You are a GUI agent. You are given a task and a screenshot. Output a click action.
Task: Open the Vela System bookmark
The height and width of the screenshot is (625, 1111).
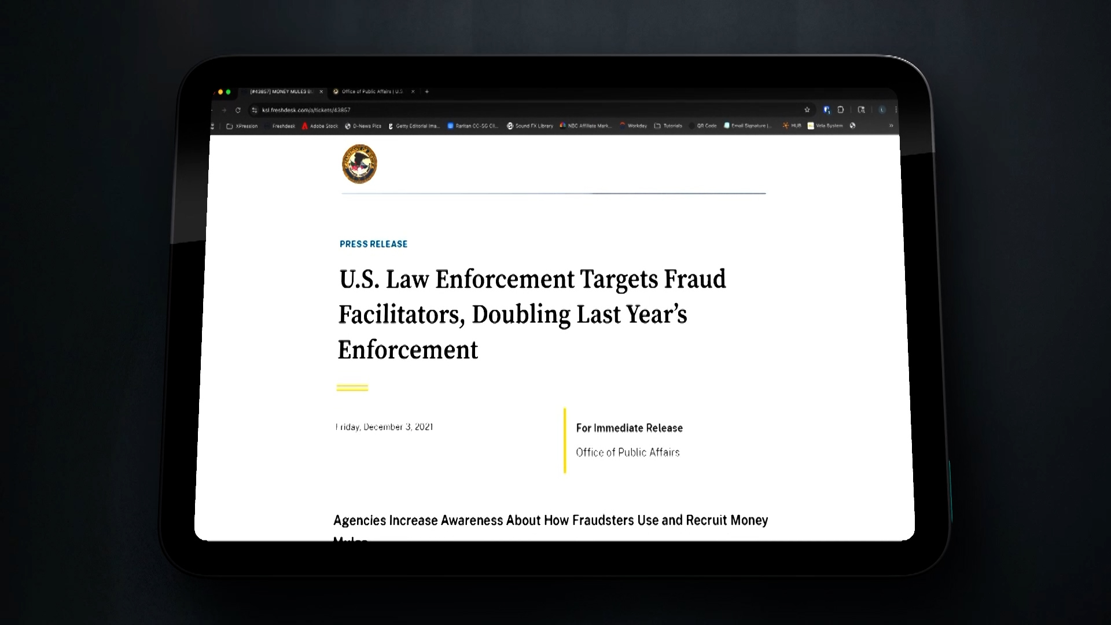coord(826,126)
